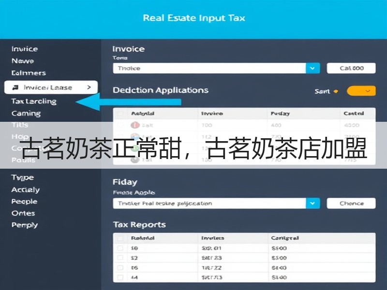Click the orange dot next to Sant

(x=336, y=91)
